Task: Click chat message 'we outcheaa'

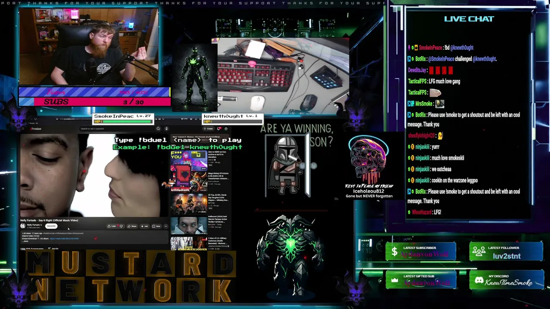Action: coord(441,169)
